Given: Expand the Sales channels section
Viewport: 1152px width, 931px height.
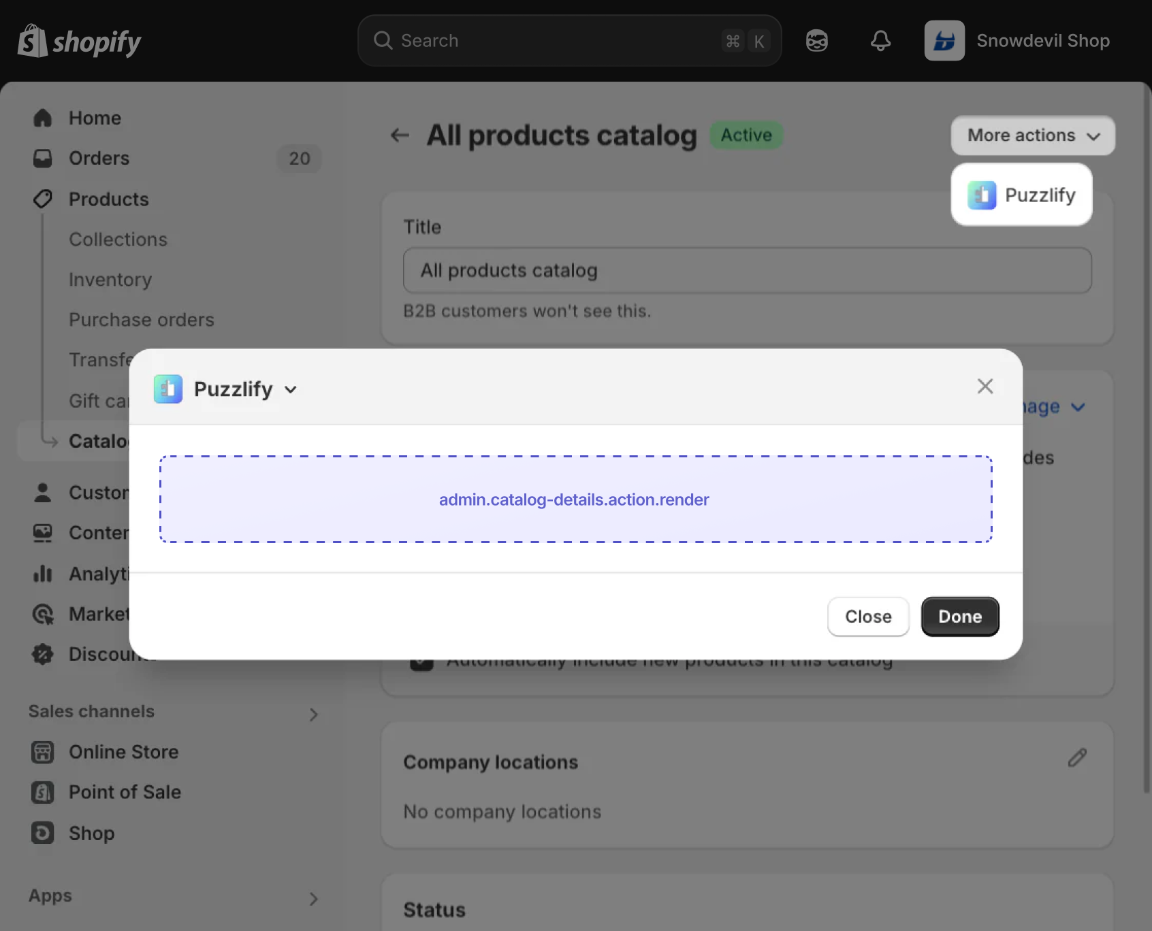Looking at the screenshot, I should click(x=313, y=715).
